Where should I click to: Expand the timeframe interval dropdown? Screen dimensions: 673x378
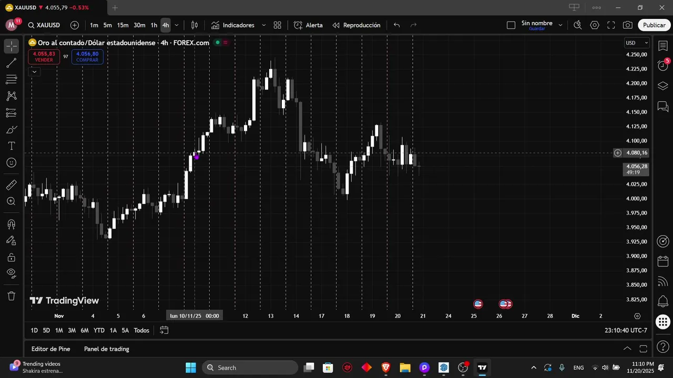point(177,25)
